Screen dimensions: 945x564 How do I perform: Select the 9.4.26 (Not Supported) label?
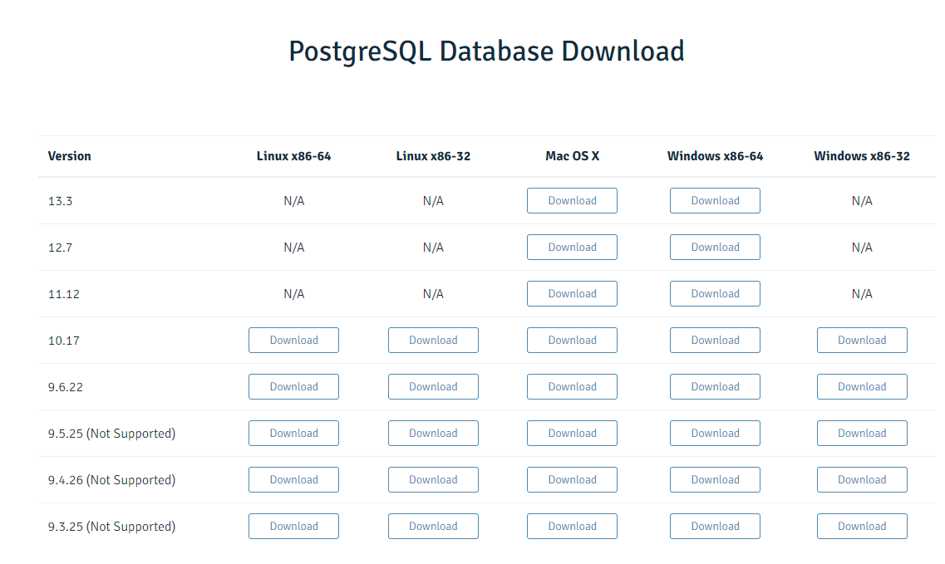coord(111,480)
